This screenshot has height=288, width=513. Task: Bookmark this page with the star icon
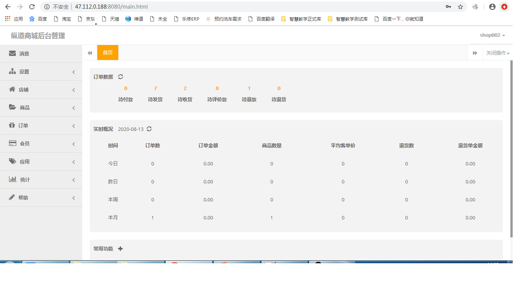click(460, 7)
